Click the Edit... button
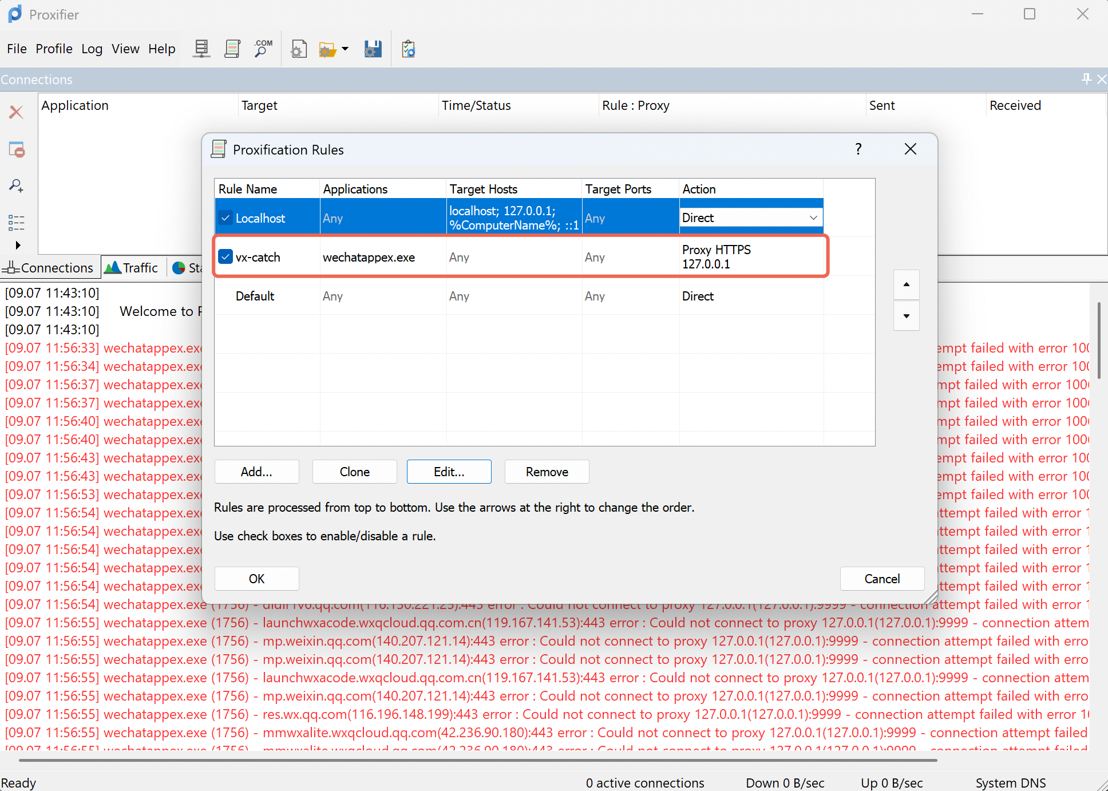 [x=449, y=472]
